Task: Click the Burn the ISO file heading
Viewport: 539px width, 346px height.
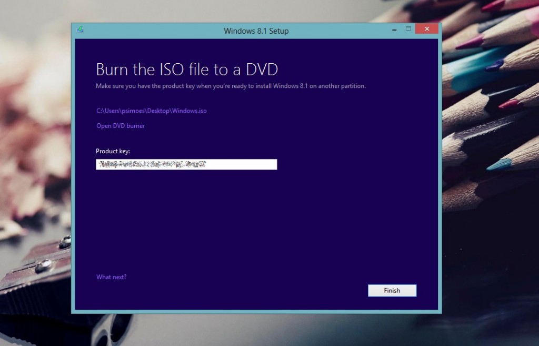Action: click(x=186, y=69)
